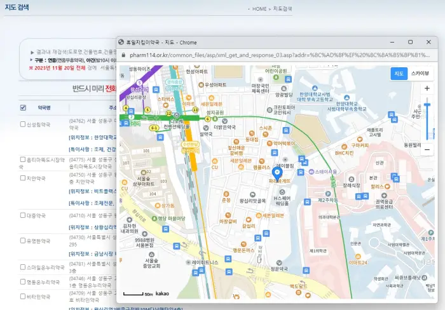Screen dimensions: 445x310
Task: Click the 권역응급 의료센터 hospital icon
Action: [x=384, y=196]
